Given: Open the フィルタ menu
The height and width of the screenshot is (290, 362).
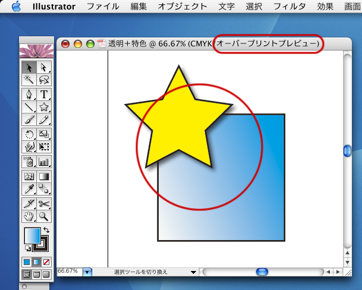Looking at the screenshot, I should (x=289, y=7).
